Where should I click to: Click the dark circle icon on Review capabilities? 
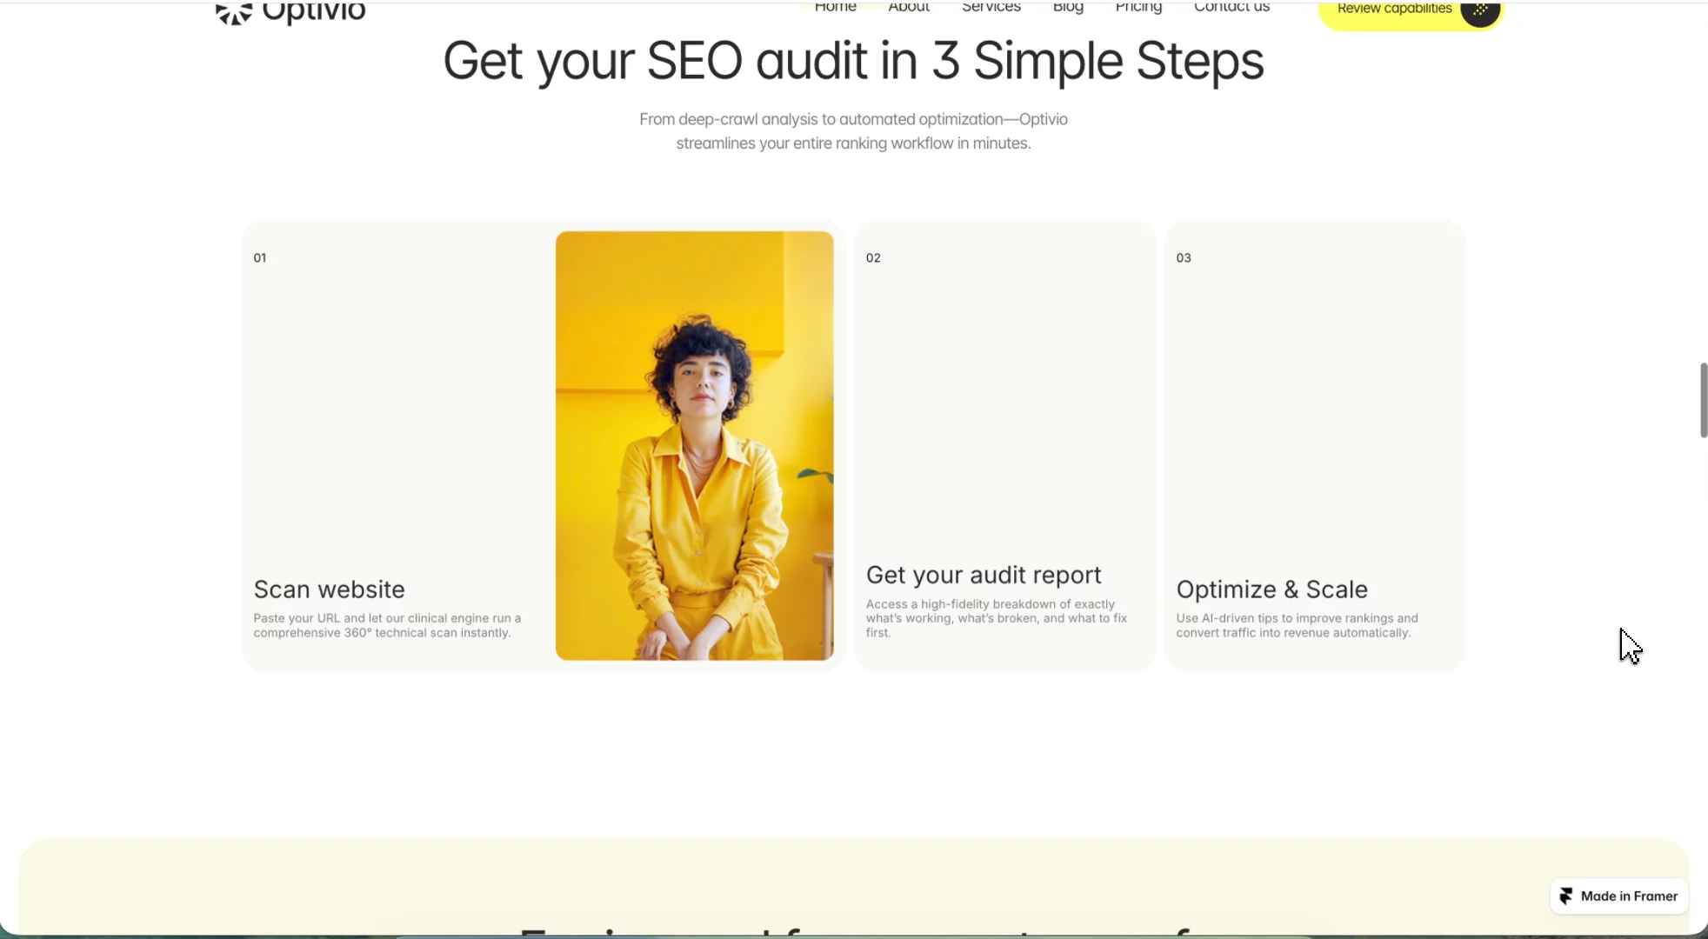tap(1479, 11)
